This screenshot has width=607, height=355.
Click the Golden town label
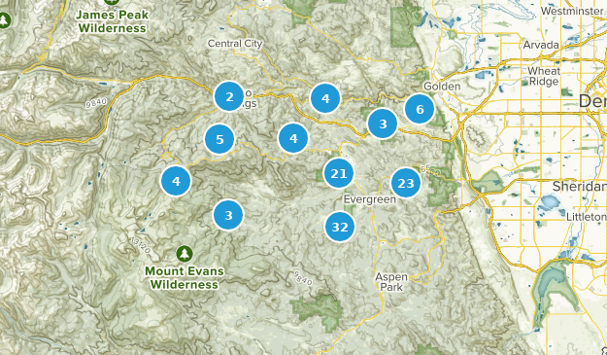442,86
